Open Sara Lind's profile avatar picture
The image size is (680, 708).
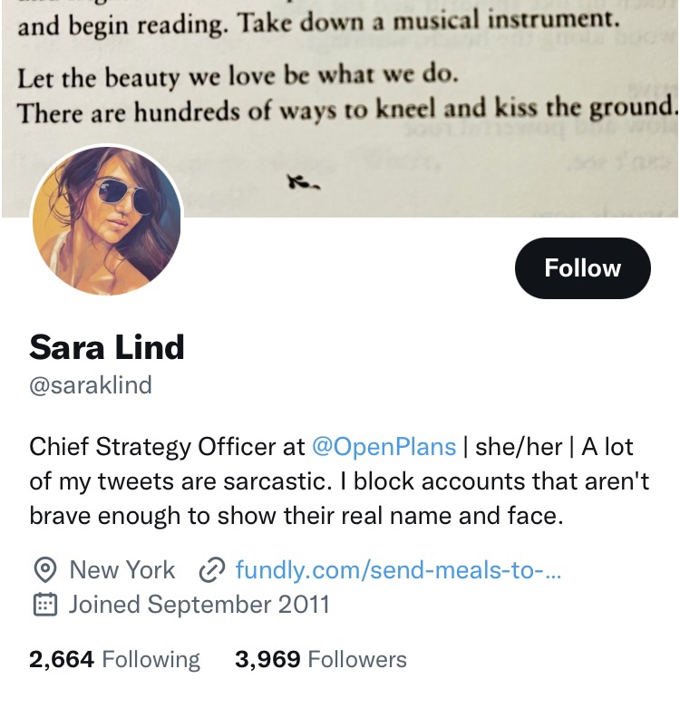[107, 221]
